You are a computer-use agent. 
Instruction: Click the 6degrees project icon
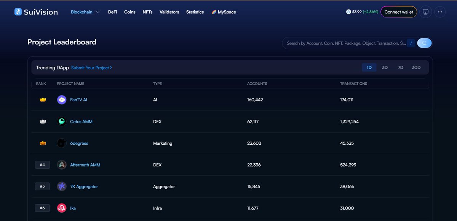(62, 143)
